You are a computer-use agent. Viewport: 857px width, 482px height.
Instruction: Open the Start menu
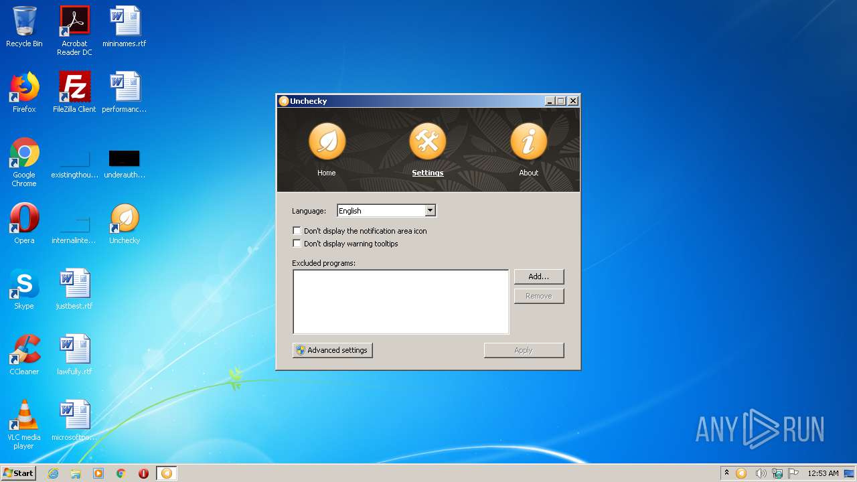point(19,473)
